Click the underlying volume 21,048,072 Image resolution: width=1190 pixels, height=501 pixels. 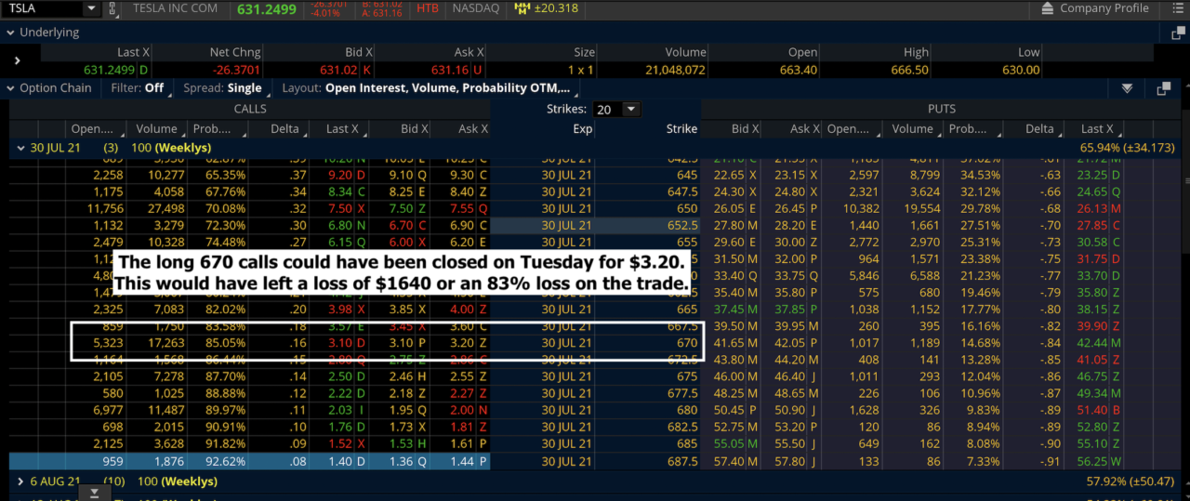tap(673, 70)
